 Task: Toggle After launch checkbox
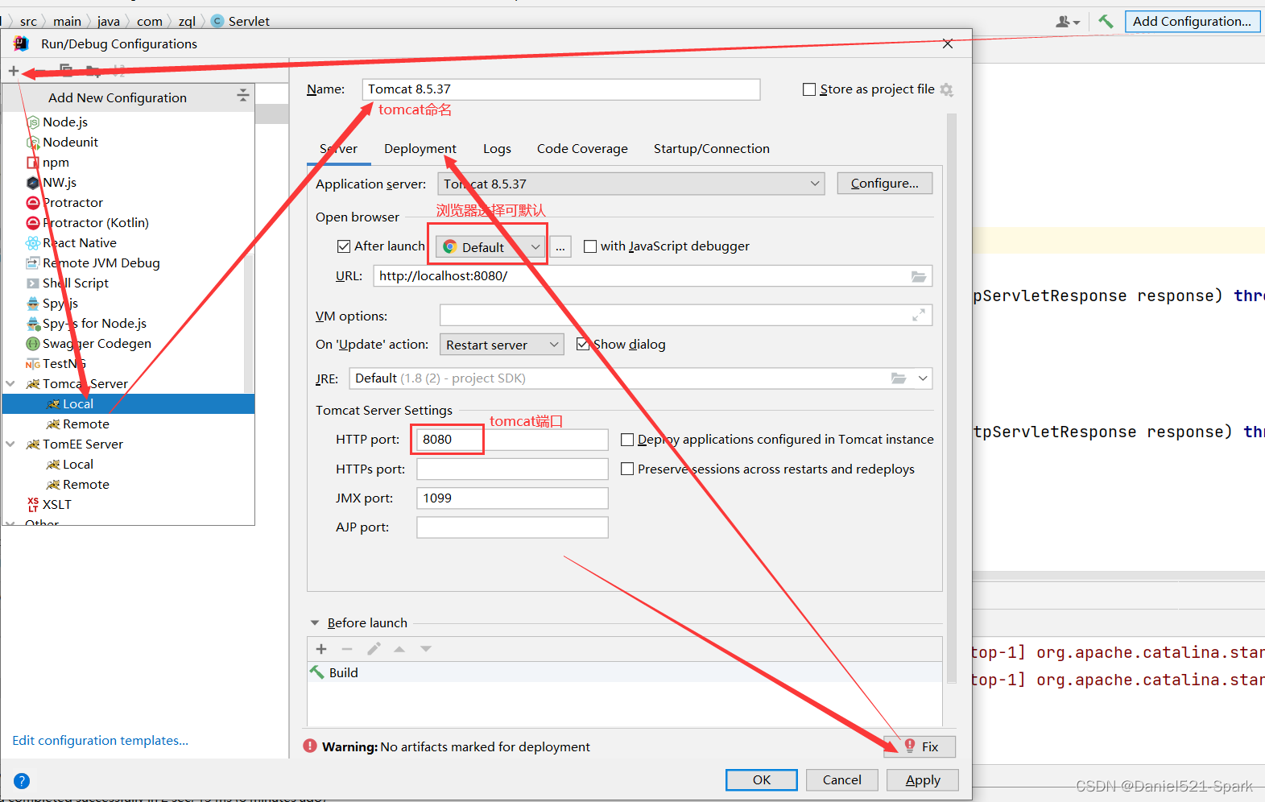point(344,246)
